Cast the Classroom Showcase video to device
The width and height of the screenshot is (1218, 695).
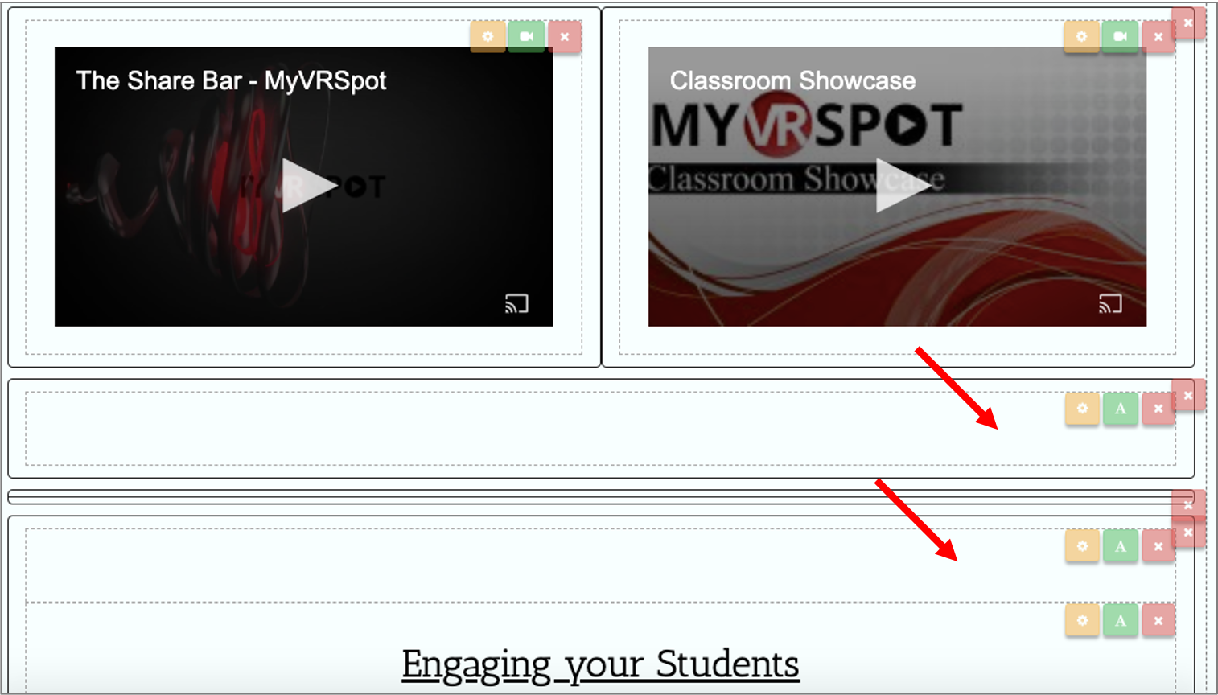coord(1110,303)
